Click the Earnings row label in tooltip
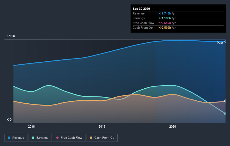This screenshot has height=146, width=230. (x=139, y=18)
